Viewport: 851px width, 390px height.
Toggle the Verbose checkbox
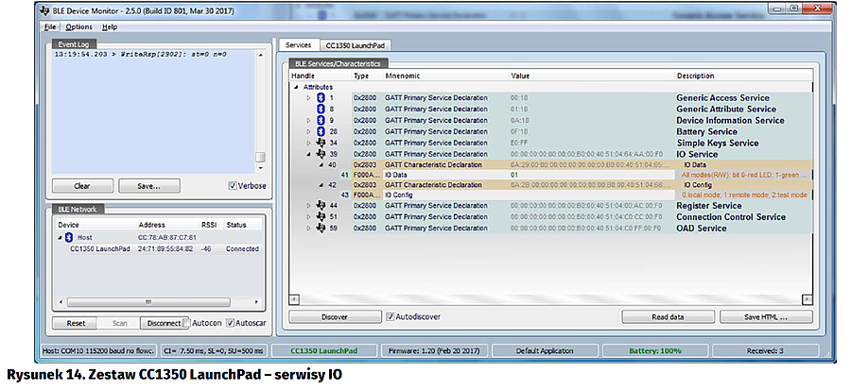point(234,186)
